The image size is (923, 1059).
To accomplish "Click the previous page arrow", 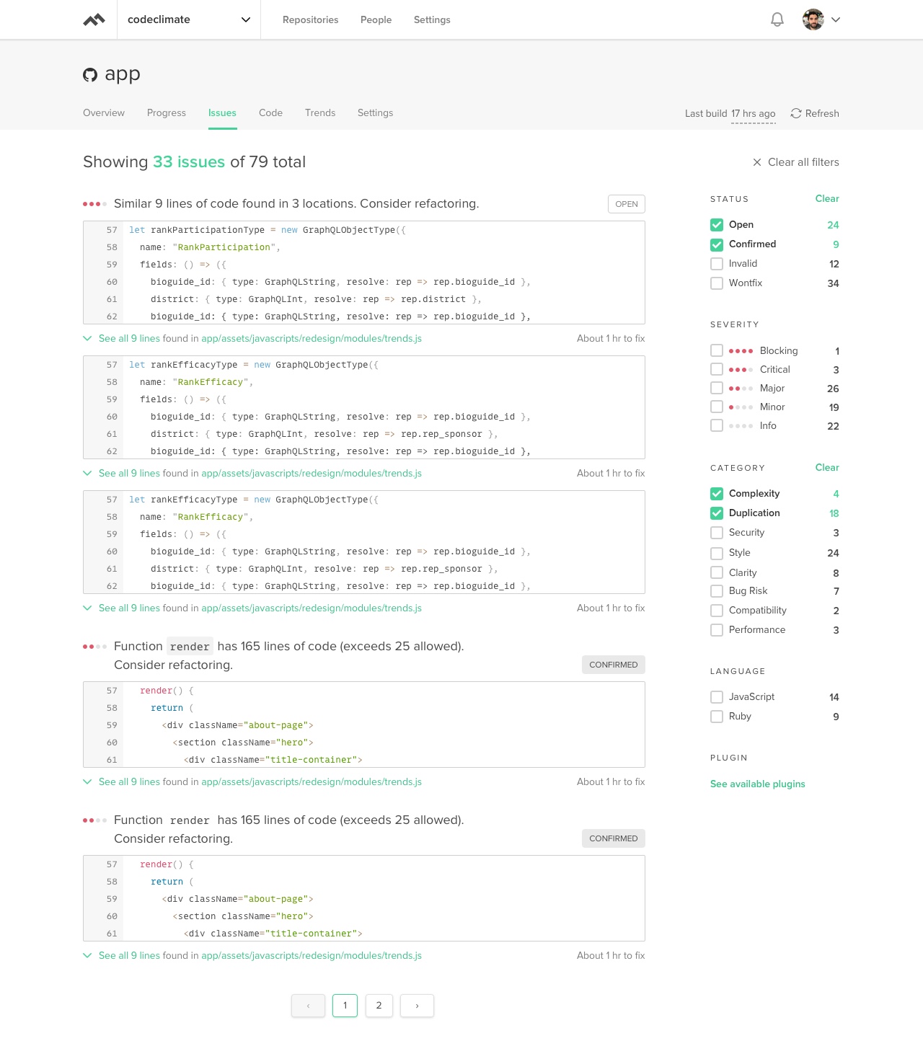I will pos(308,1006).
